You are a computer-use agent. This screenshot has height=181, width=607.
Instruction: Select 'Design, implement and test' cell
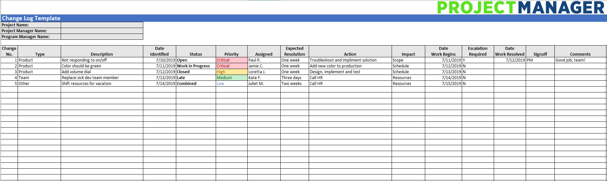(350, 72)
